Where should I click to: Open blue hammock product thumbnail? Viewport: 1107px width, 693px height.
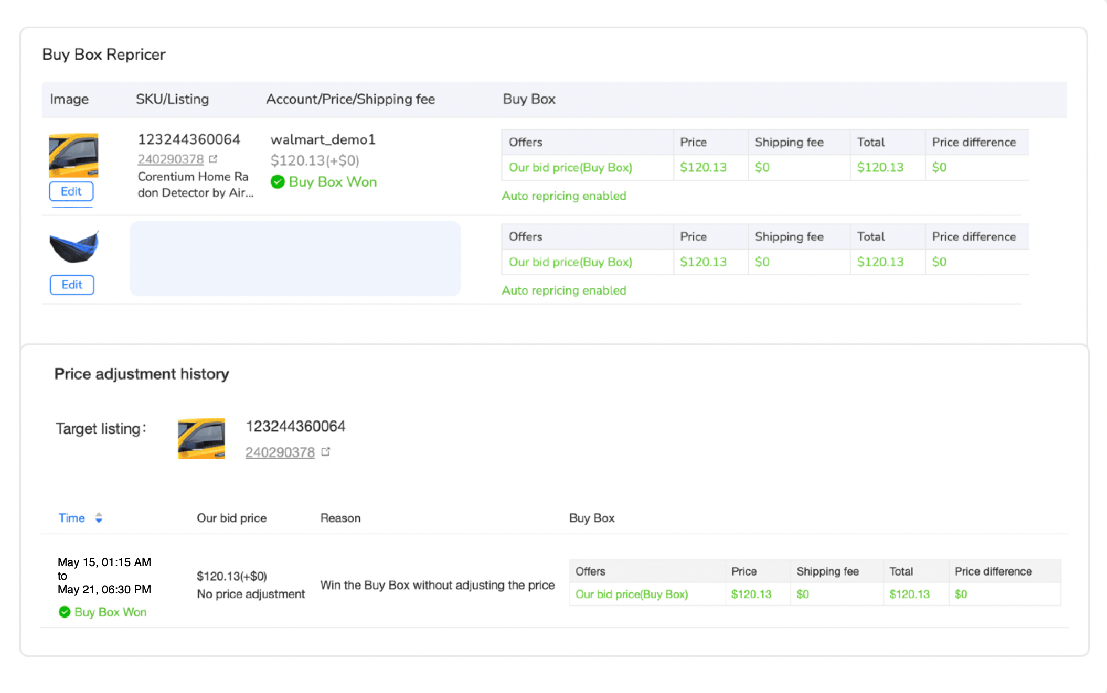pos(74,246)
